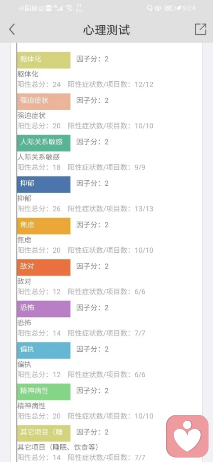Tap the 心理测试 page title
Screen dimensions: 213x462
[106, 30]
